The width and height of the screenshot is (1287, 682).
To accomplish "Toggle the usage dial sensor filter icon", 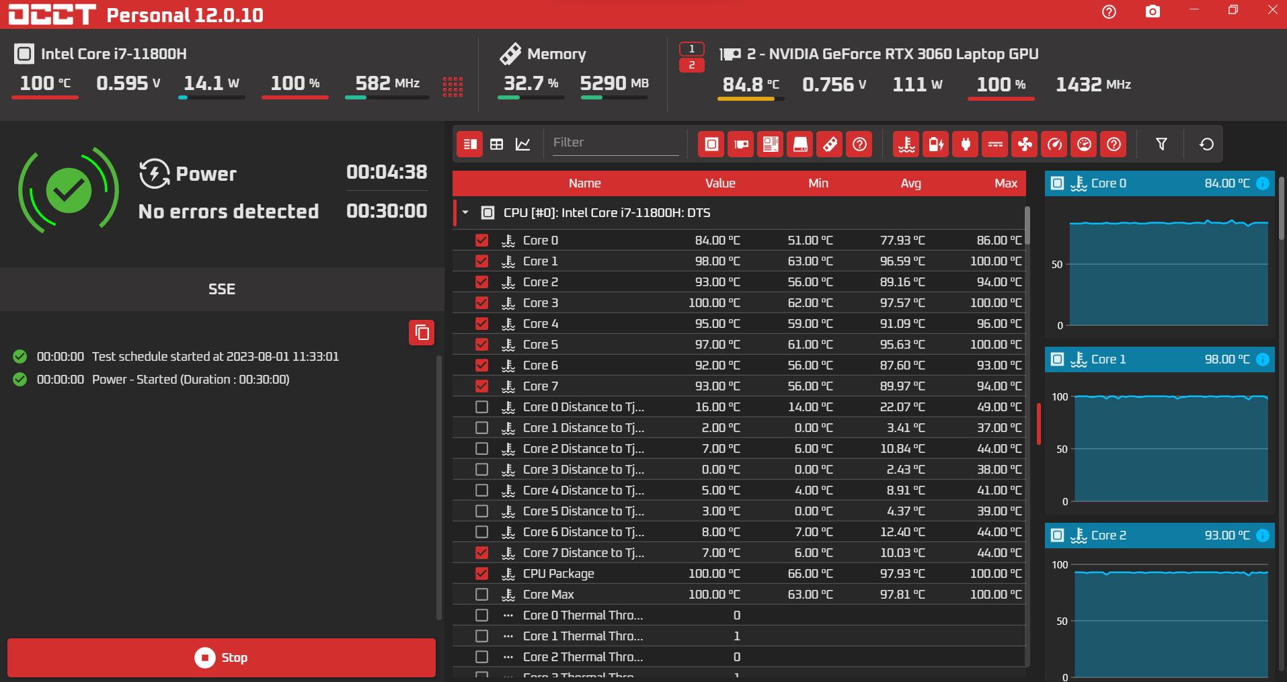I will 1084,144.
